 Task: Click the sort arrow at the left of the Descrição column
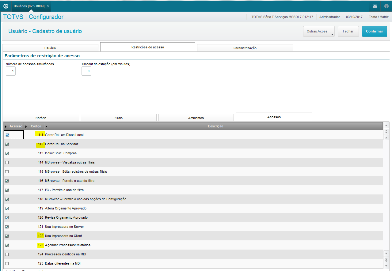tap(46, 126)
